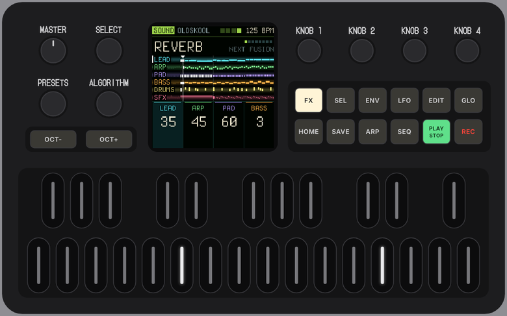
Task: Select the DRUMS track lane in sequencer
Action: coord(213,90)
